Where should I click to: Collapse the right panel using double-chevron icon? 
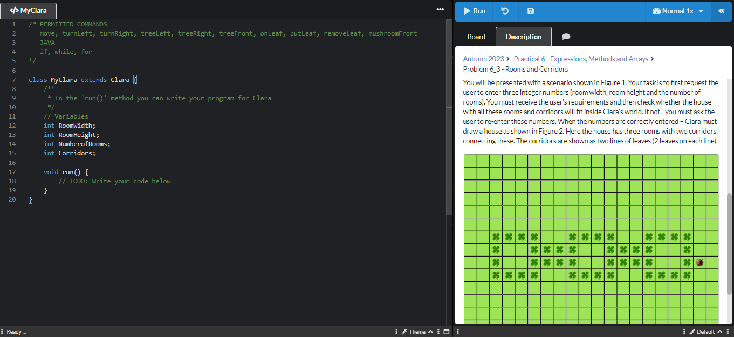[x=722, y=11]
